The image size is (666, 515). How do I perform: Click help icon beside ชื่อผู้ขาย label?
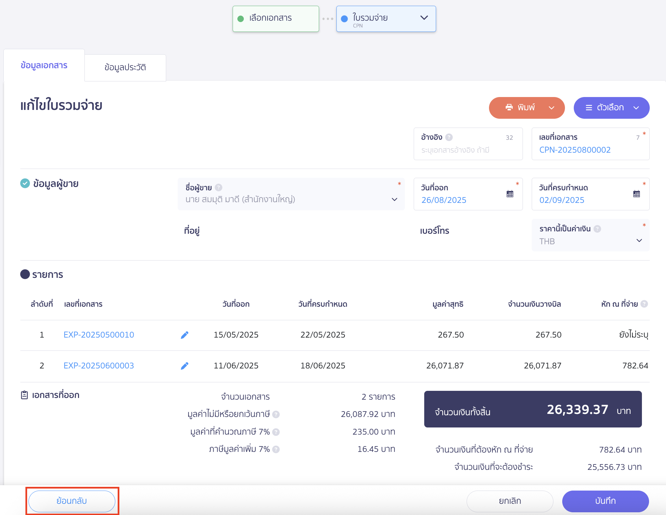coord(219,187)
